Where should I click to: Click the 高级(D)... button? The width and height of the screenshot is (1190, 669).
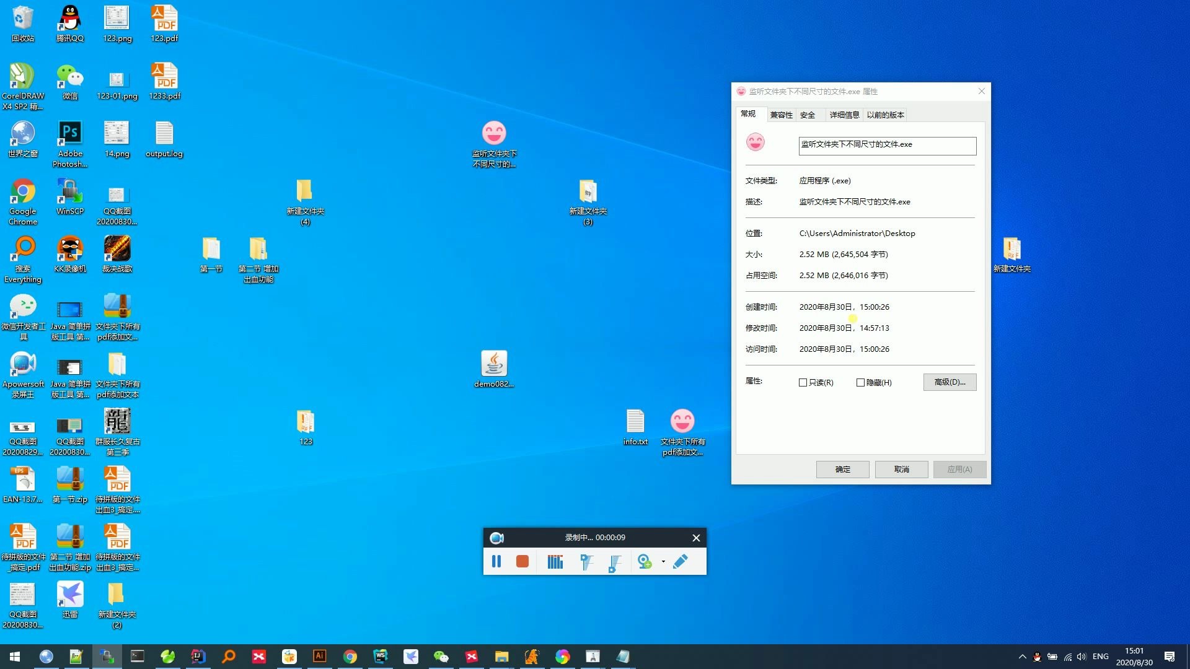[x=950, y=382]
